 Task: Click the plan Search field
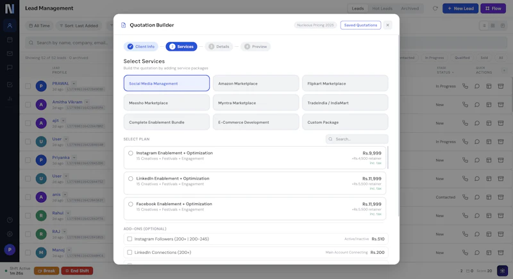(x=357, y=139)
